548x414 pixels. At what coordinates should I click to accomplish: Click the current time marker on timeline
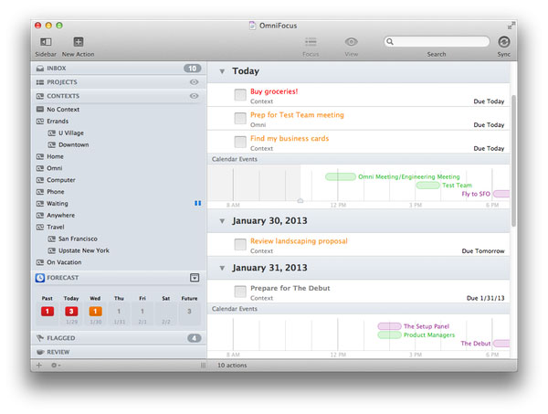(300, 201)
